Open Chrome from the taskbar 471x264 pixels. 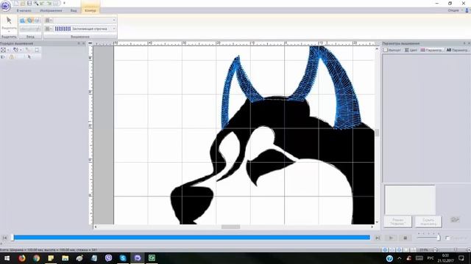pos(36,258)
